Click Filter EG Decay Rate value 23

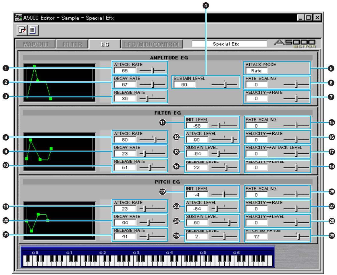(x=125, y=153)
